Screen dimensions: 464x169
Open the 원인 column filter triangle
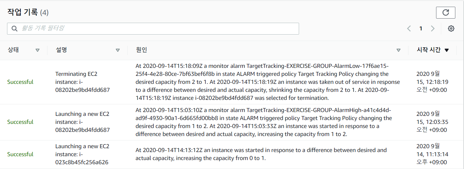pos(399,50)
